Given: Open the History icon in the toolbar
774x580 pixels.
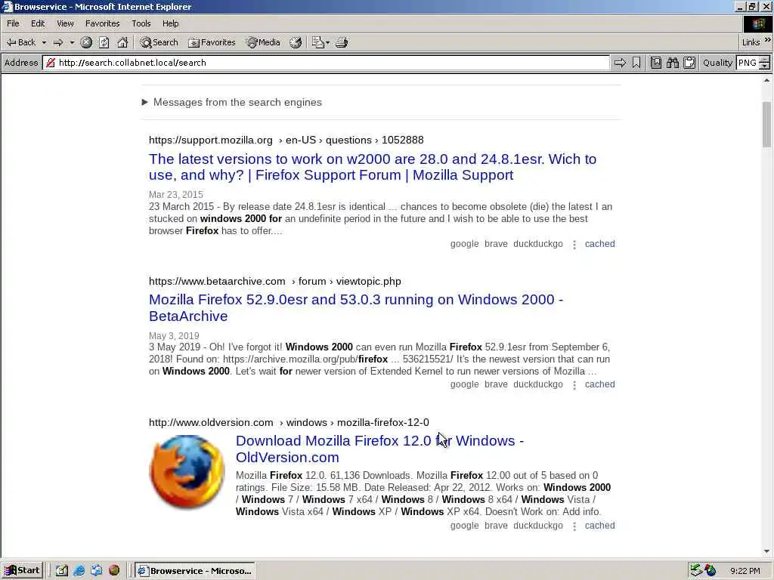Looking at the screenshot, I should (296, 42).
